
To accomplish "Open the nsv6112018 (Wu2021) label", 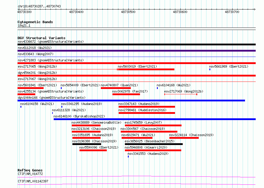I will tap(35, 48).
